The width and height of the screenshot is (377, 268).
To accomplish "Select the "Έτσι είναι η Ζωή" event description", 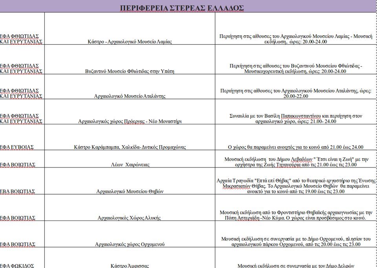I will 295,162.
